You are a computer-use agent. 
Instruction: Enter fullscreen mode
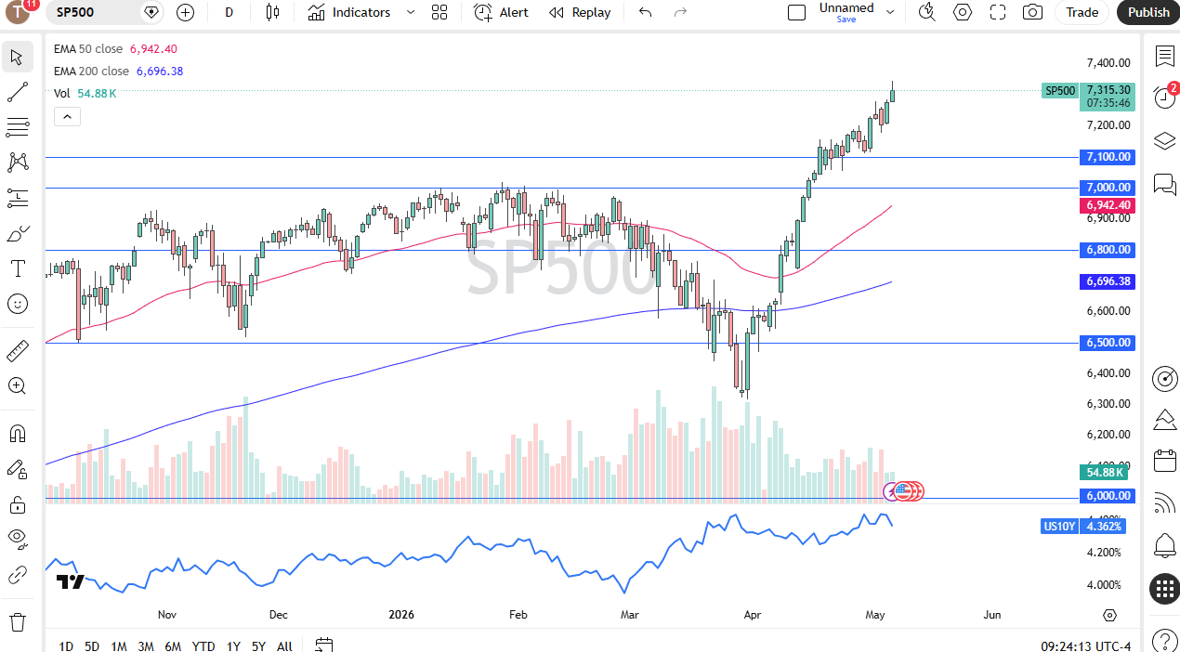(998, 12)
